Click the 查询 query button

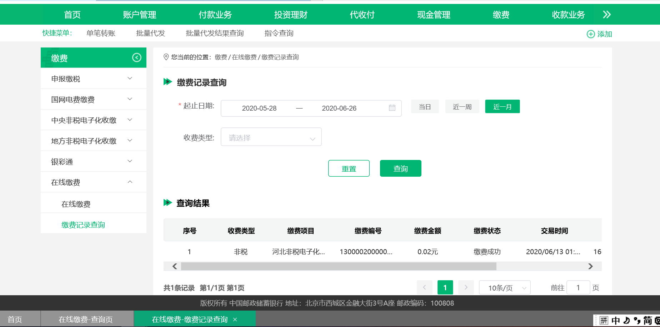400,168
